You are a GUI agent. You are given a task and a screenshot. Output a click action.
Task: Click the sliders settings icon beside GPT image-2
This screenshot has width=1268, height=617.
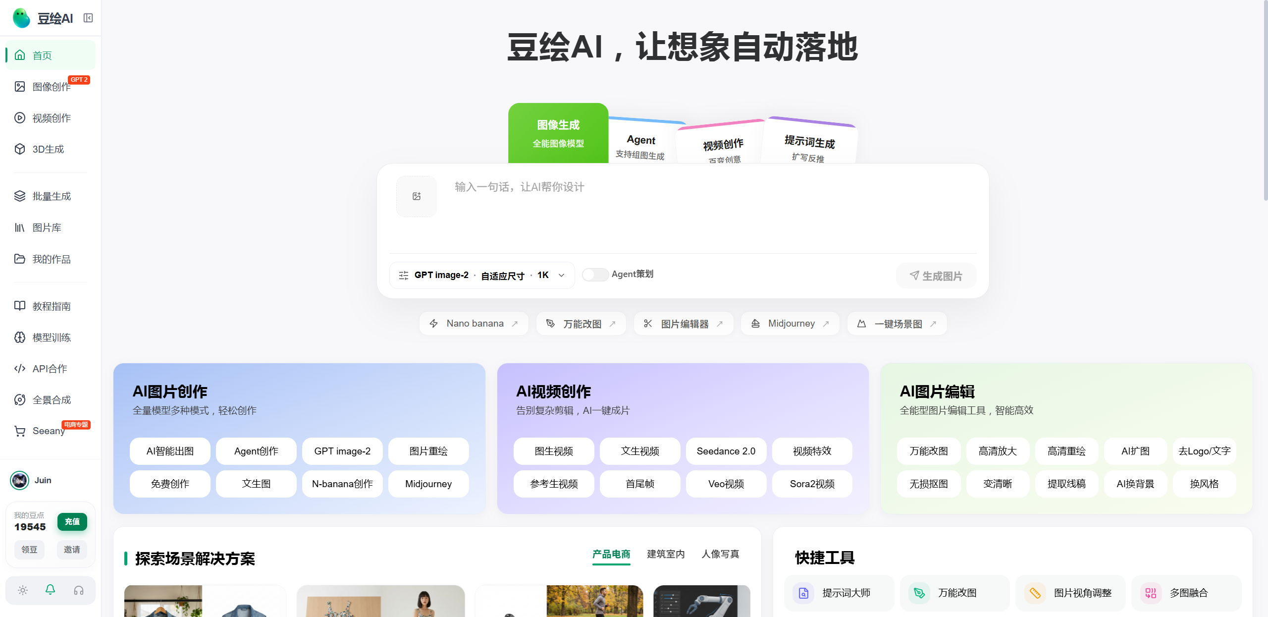[404, 276]
